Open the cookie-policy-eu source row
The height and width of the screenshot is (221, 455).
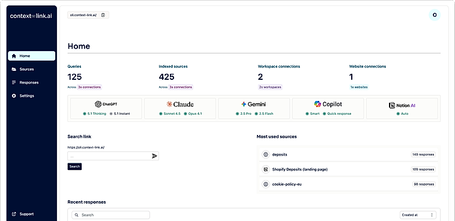(x=349, y=184)
